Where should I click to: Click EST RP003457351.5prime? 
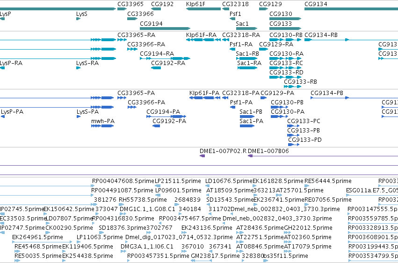(158, 256)
